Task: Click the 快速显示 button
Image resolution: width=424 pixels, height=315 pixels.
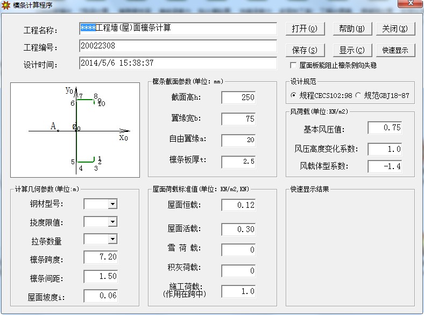Action: coord(395,50)
